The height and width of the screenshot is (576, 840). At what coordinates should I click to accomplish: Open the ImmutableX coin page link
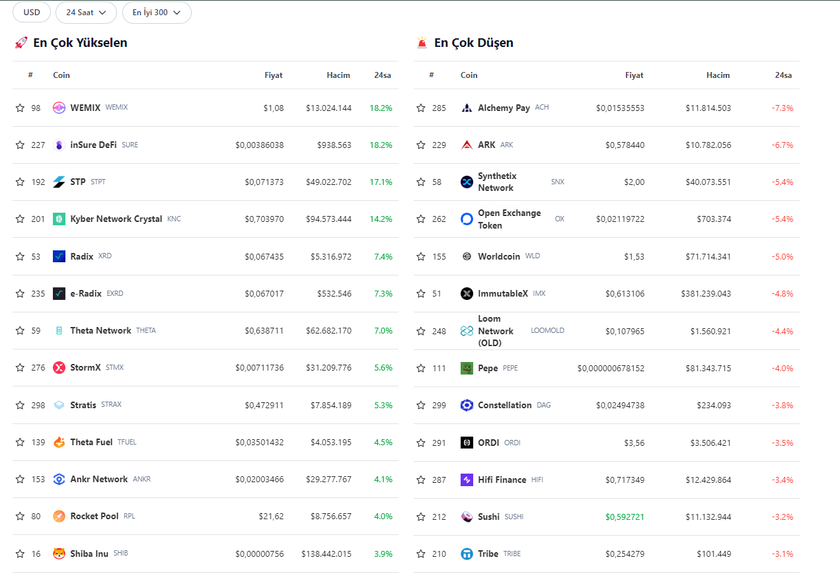[x=503, y=293]
